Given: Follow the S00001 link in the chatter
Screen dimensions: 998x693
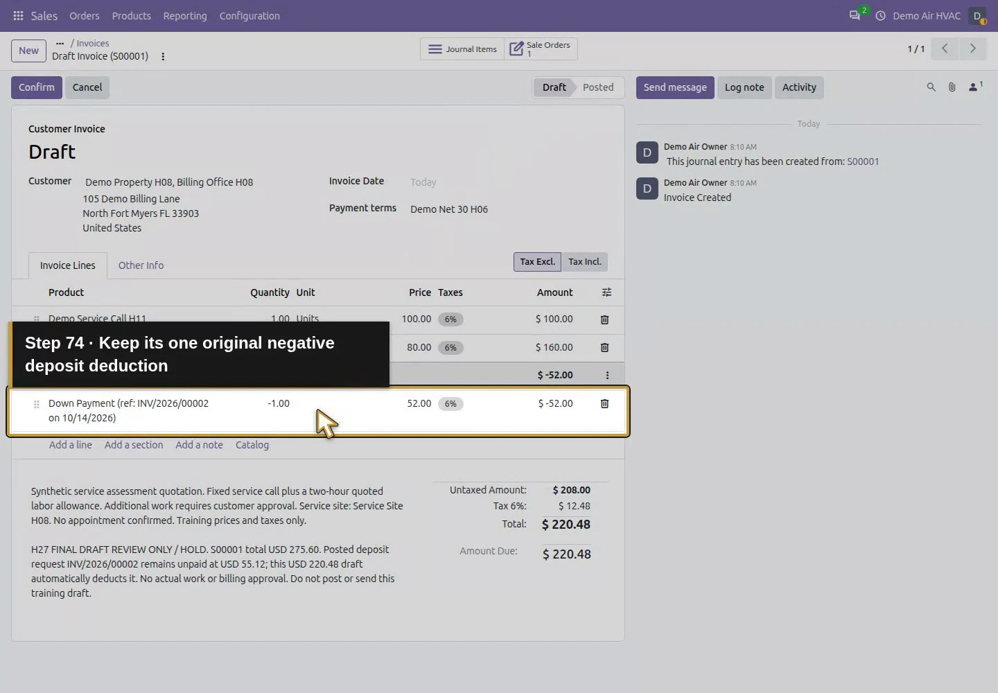Looking at the screenshot, I should [863, 161].
